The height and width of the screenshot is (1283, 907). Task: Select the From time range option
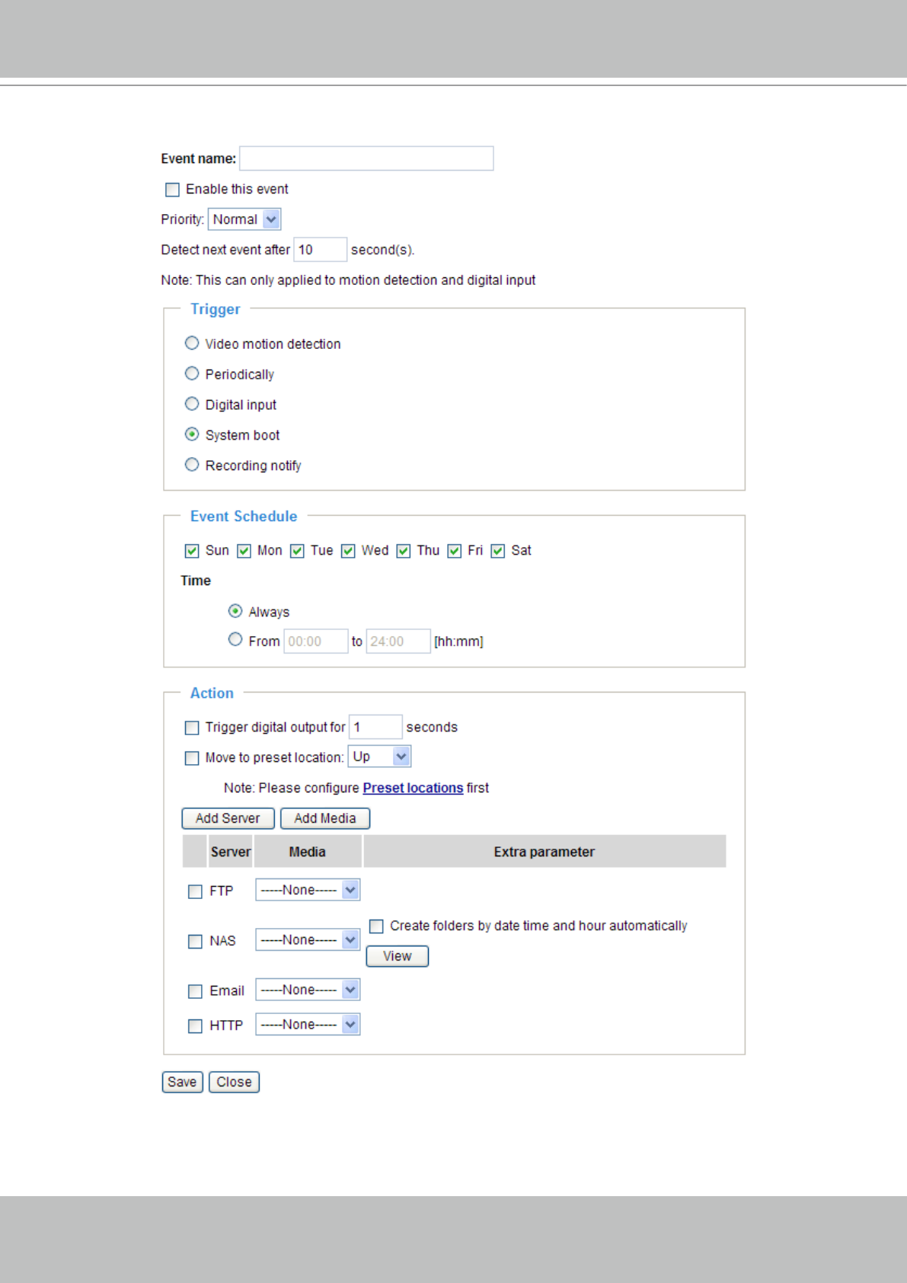click(235, 640)
